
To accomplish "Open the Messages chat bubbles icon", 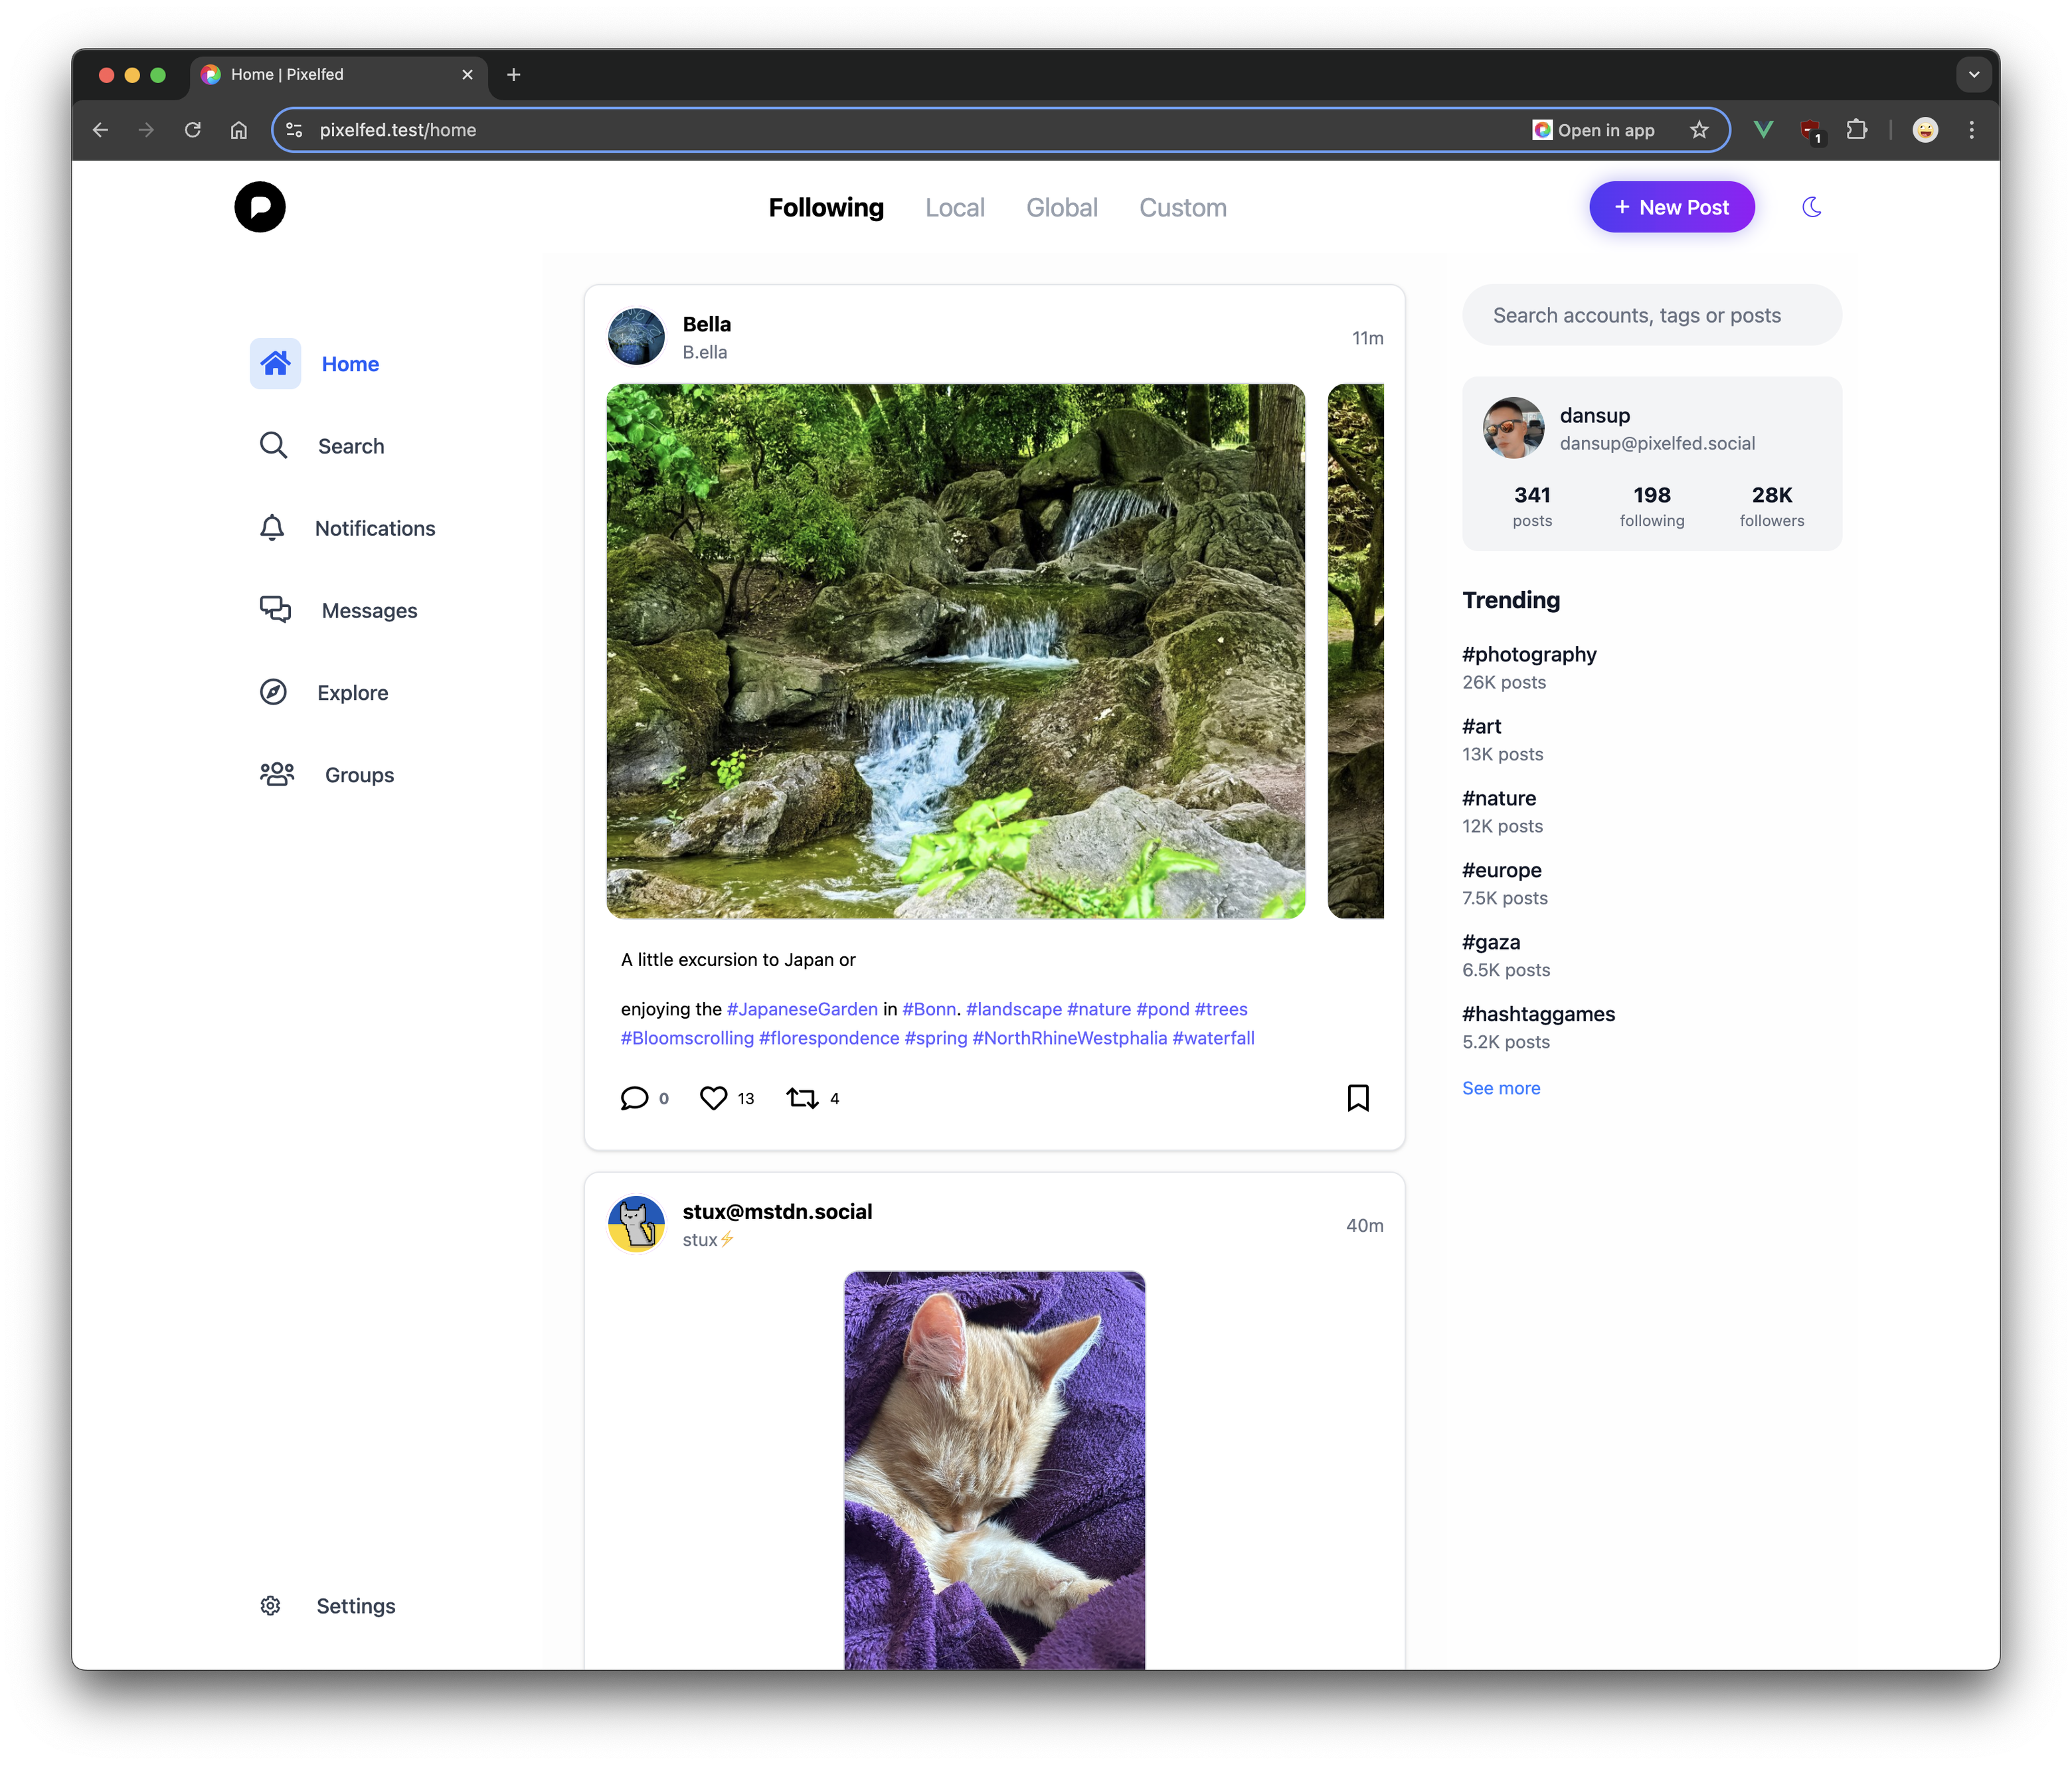I will pos(275,609).
